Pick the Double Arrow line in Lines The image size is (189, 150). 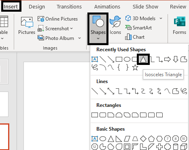pyautogui.click(x=111, y=91)
